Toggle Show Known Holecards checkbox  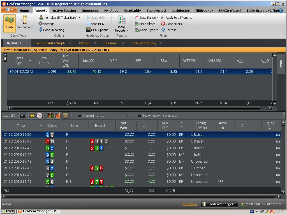tap(139, 116)
